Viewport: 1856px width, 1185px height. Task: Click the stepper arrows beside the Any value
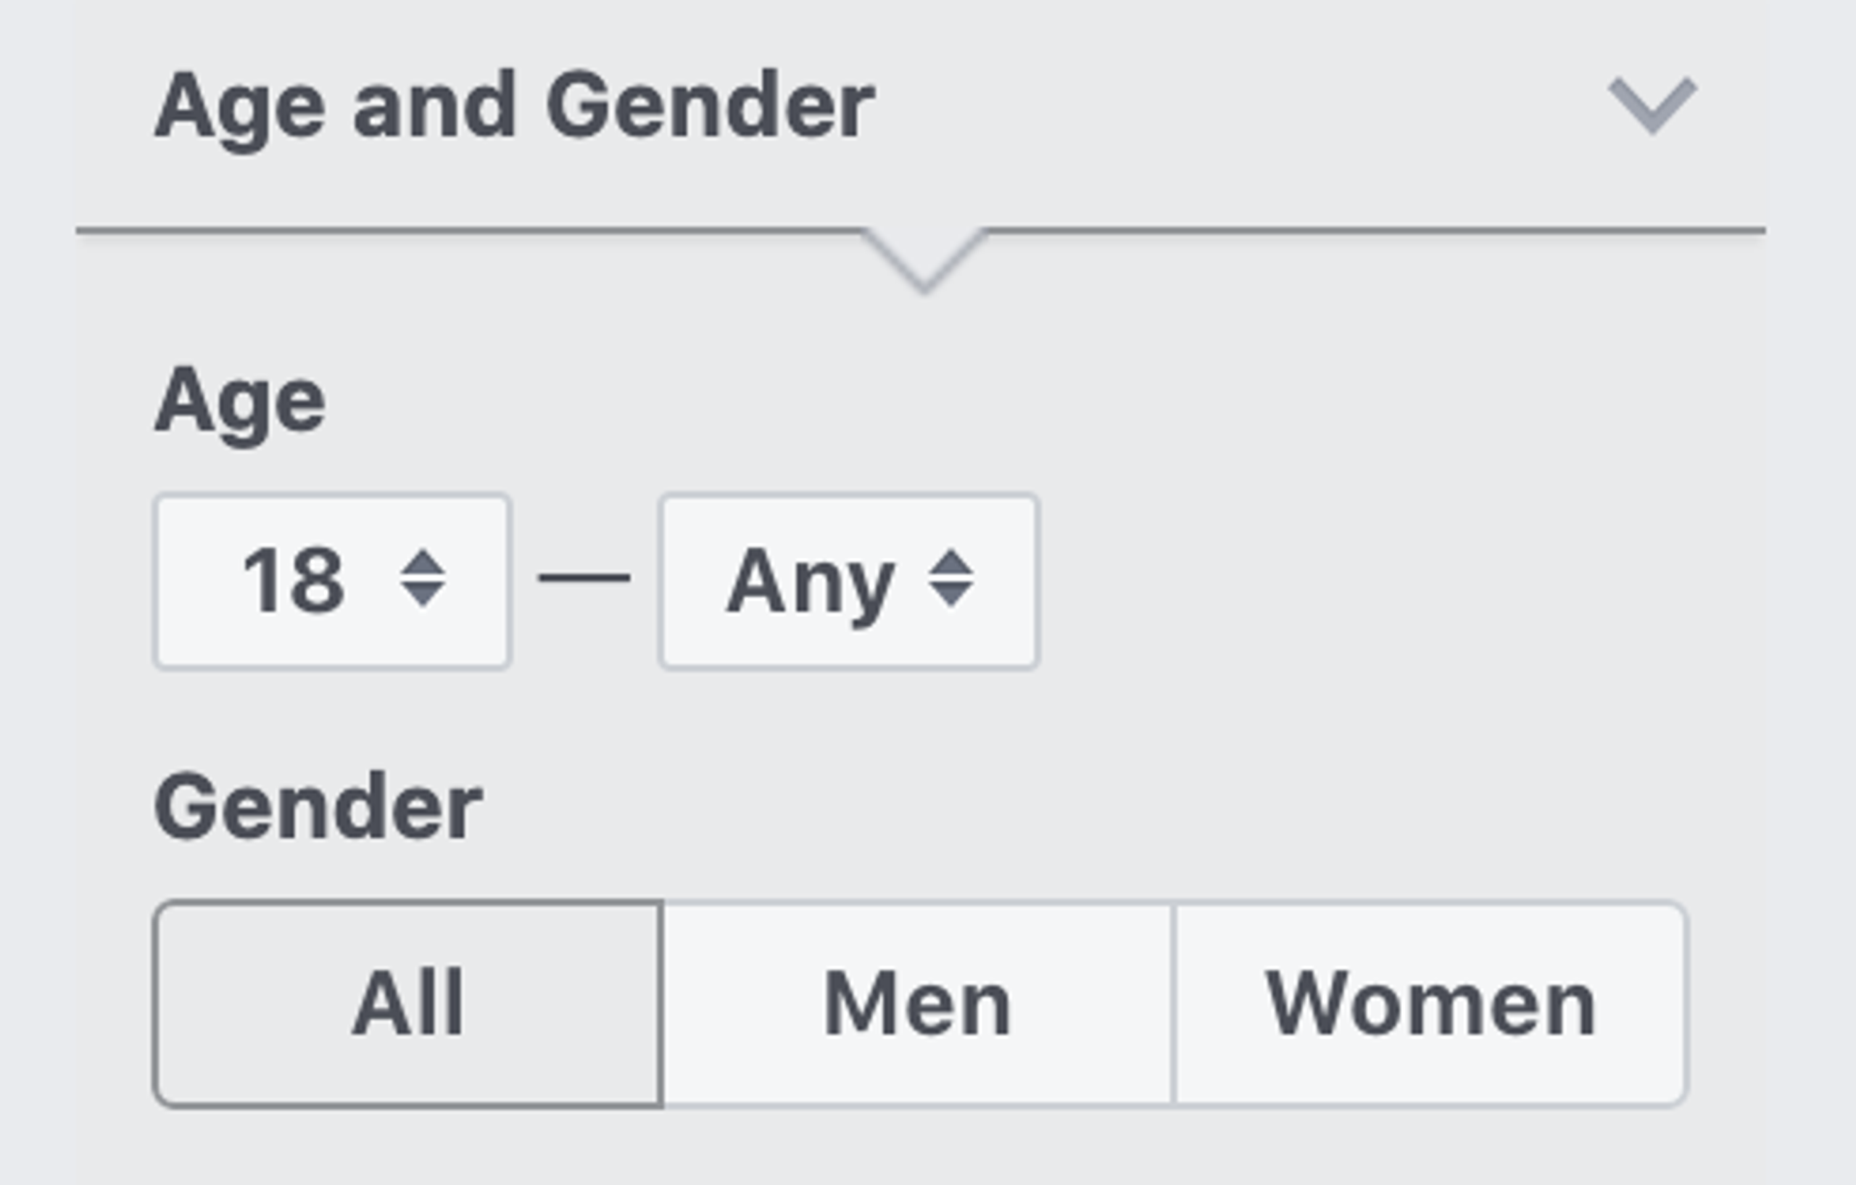point(951,577)
